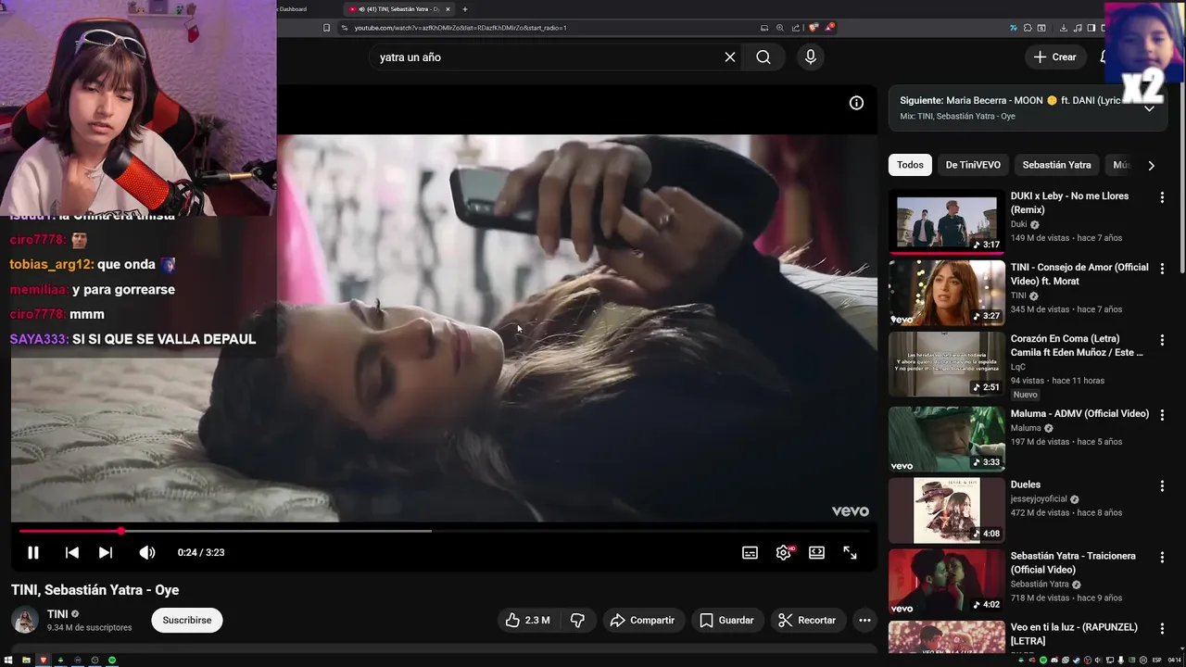
Task: Click the Compartir button
Action: [x=642, y=621]
